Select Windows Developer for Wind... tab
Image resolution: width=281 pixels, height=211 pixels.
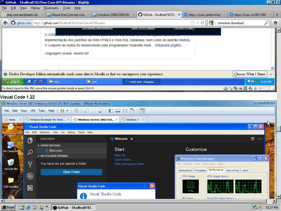point(47,120)
